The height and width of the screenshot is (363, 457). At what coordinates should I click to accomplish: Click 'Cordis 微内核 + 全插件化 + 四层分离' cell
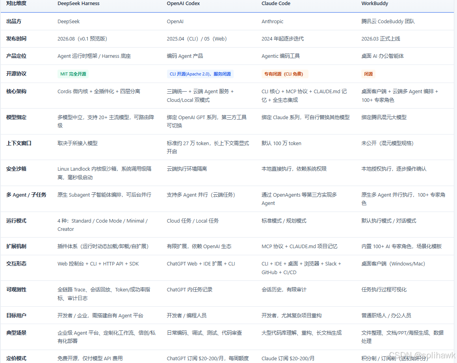tap(99, 91)
